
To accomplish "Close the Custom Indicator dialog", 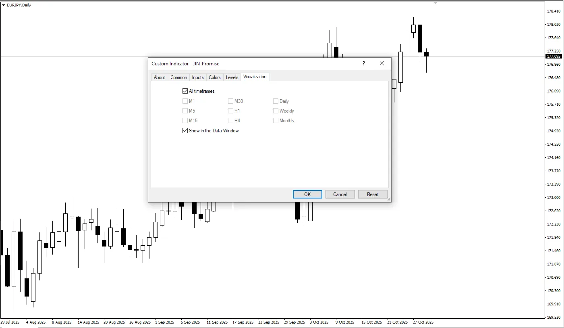I will 382,63.
